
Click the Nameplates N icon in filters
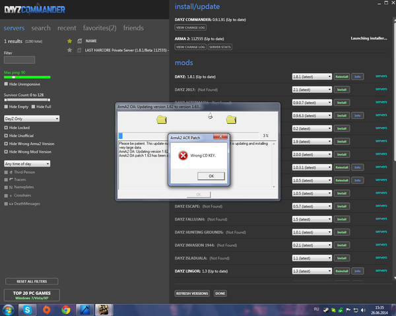pos(11,187)
